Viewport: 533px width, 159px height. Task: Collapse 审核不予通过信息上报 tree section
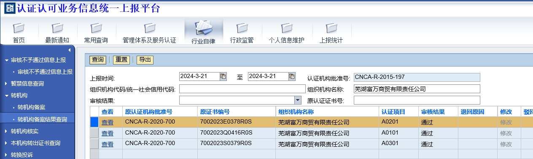pos(6,60)
